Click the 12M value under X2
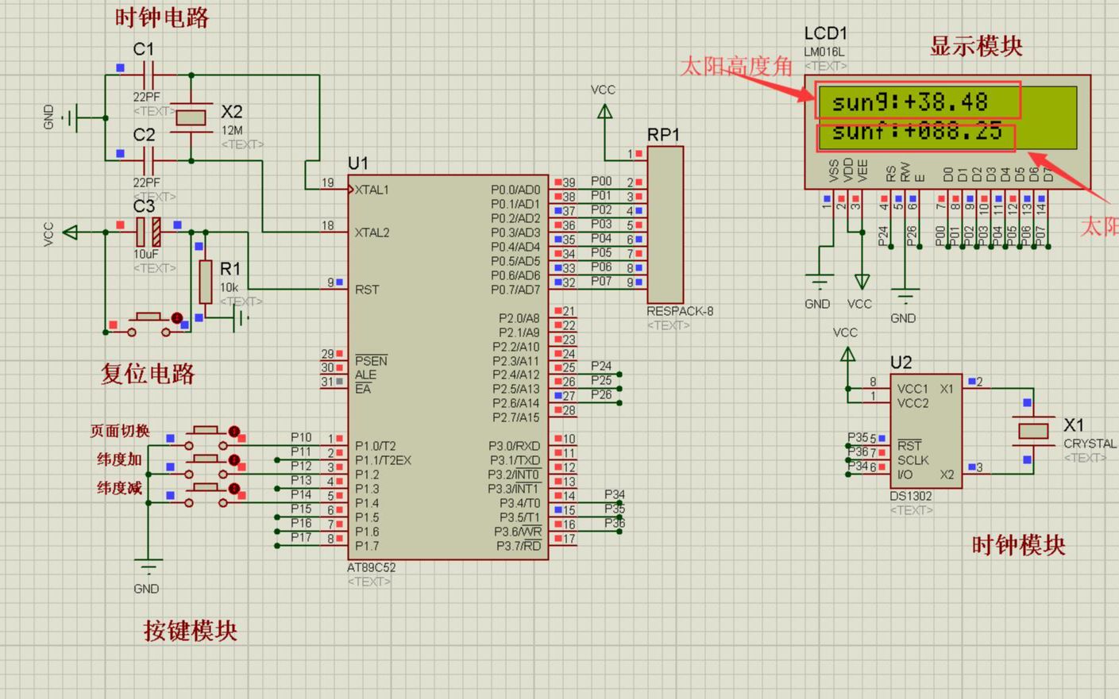1119x699 pixels. (x=232, y=130)
